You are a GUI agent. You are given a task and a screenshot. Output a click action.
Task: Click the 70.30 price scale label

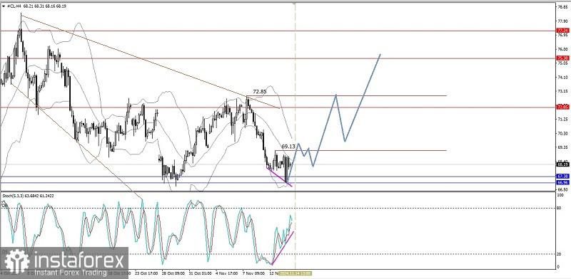(x=562, y=133)
